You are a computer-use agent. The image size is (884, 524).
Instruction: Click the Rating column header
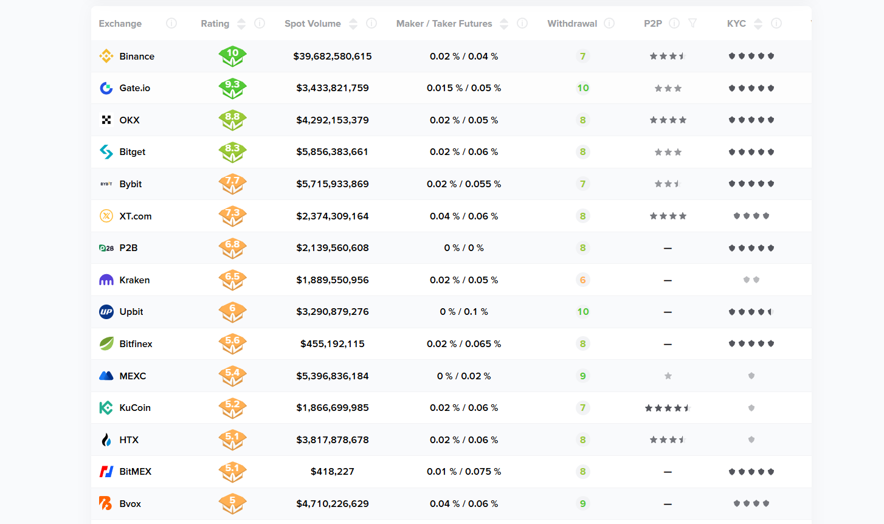(215, 24)
